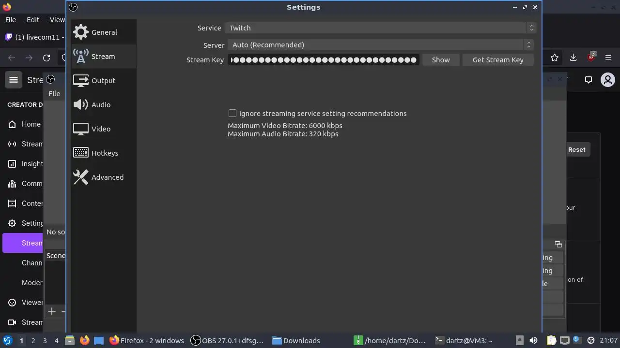The height and width of the screenshot is (348, 620).
Task: Open the Hotkeys settings section
Action: [x=103, y=153]
